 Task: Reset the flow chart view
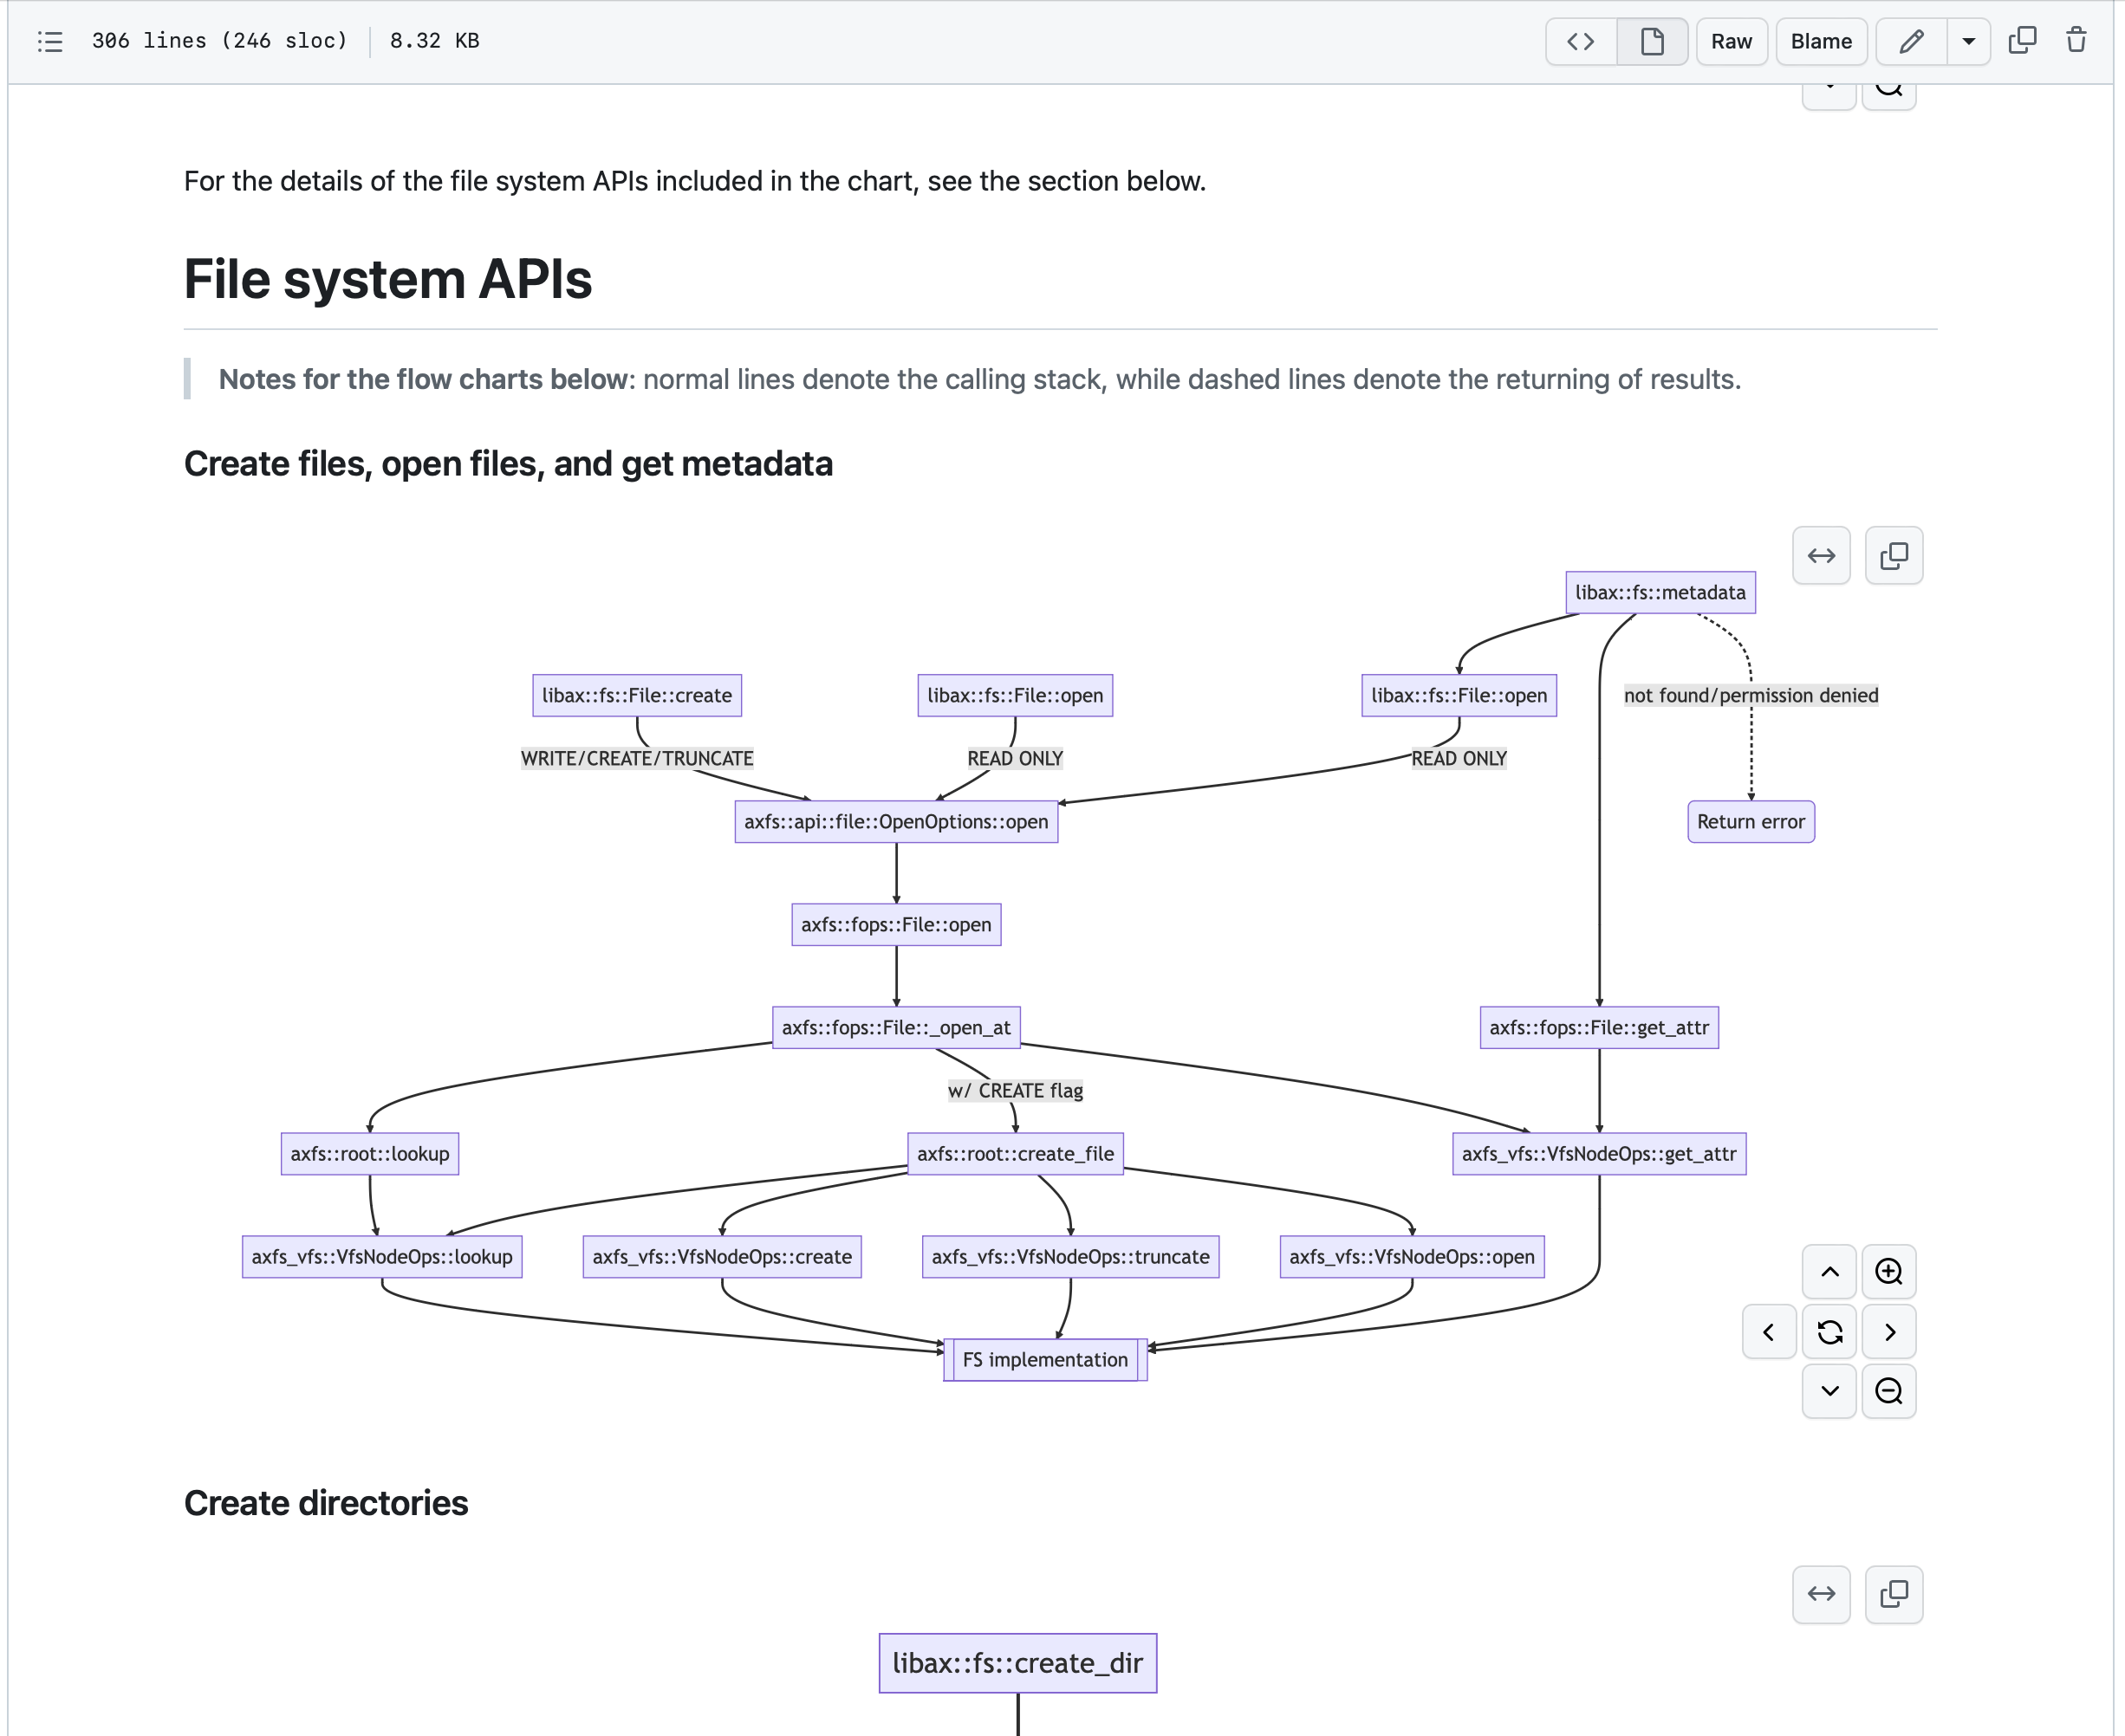point(1829,1331)
